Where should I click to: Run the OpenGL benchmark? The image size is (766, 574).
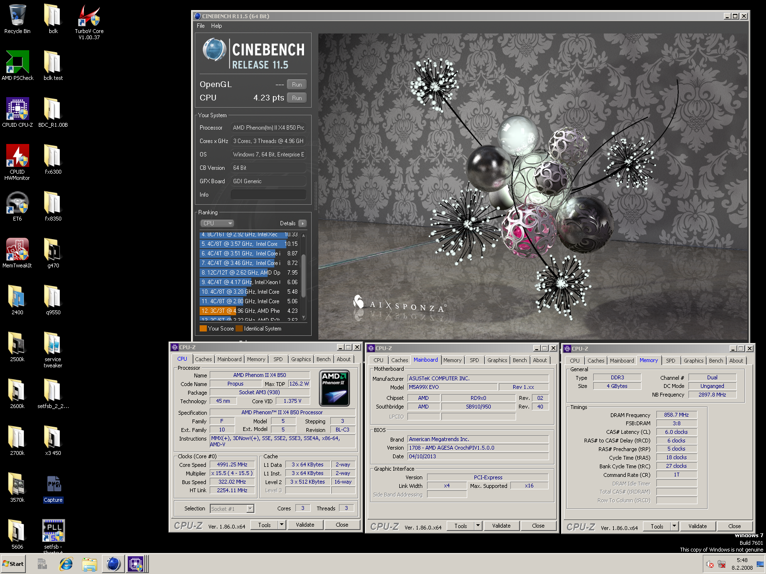[297, 85]
